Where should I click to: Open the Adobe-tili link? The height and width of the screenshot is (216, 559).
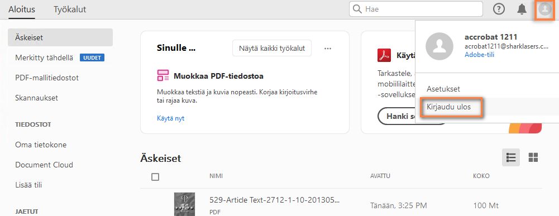tap(479, 55)
